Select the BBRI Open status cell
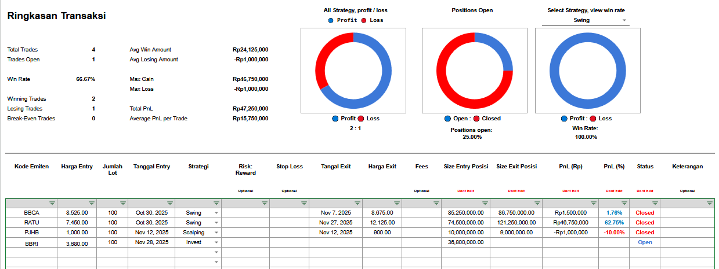Screen dimensions: 719x269 pos(645,242)
